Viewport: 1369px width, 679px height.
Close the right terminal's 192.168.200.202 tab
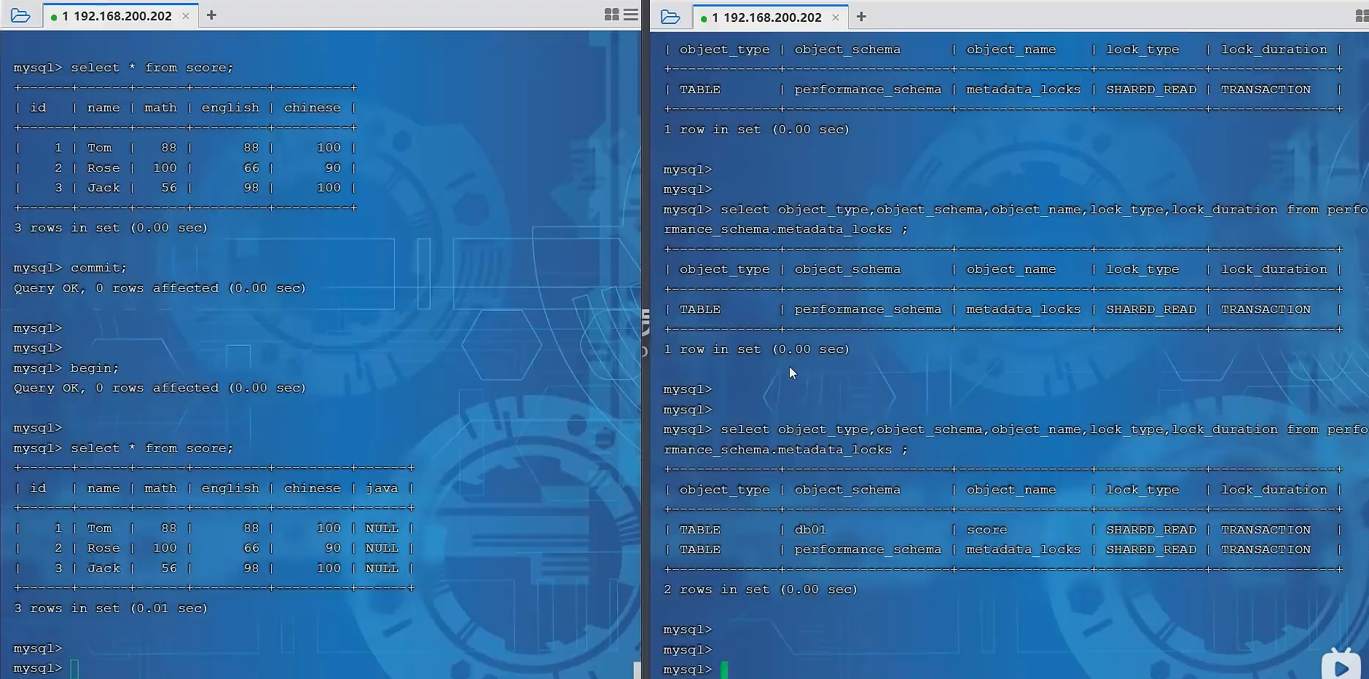click(x=836, y=17)
